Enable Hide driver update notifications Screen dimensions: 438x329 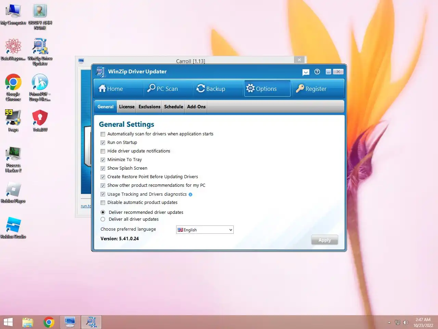pos(103,151)
